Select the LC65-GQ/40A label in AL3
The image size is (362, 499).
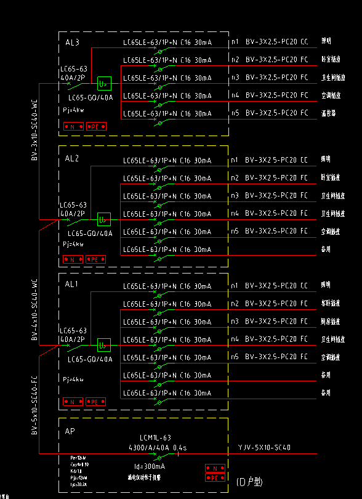[x=90, y=97]
